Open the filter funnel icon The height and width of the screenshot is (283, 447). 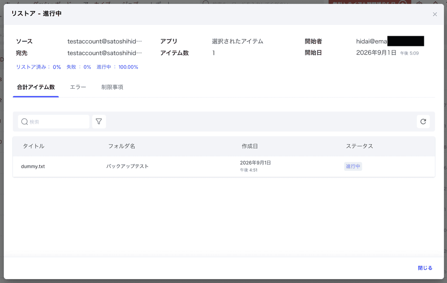pos(99,121)
